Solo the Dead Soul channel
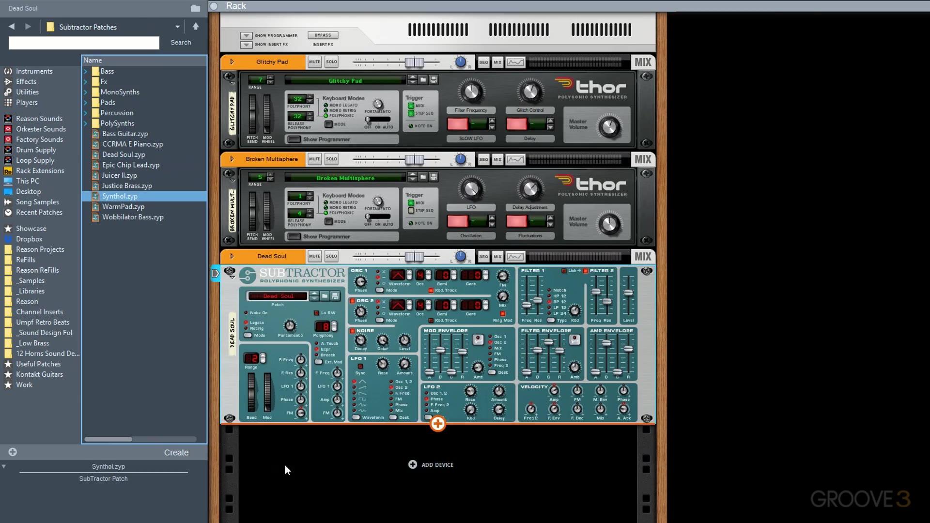The image size is (930, 523). point(332,257)
